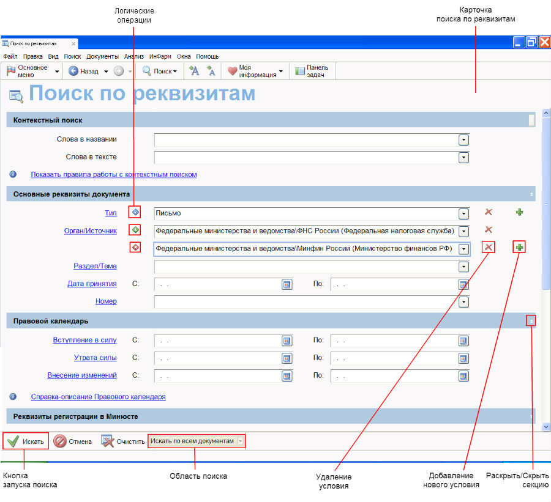551x502 pixels.
Task: Close the Поиск по реквизитам tab
Action: click(73, 43)
